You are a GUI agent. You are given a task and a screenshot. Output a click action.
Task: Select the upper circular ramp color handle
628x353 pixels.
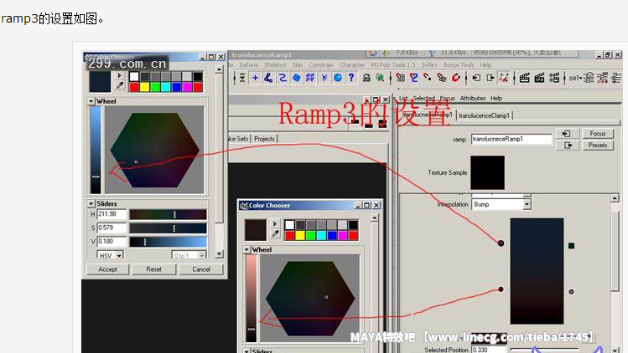pos(501,243)
